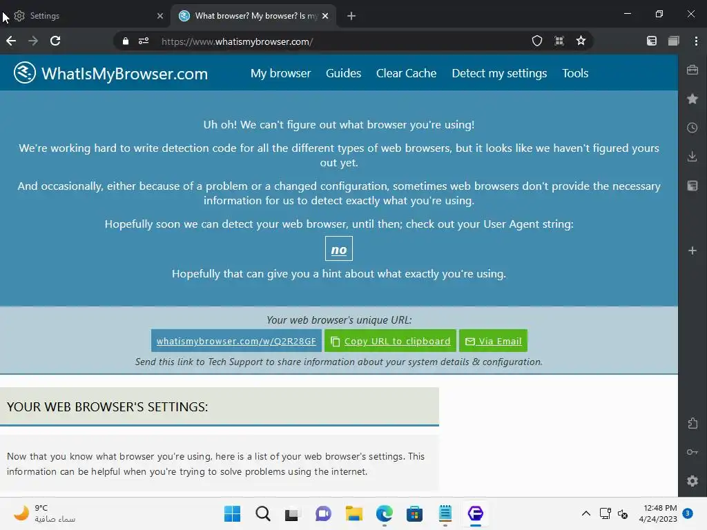
Task: Open Detect my settings navigation link
Action: 499,73
